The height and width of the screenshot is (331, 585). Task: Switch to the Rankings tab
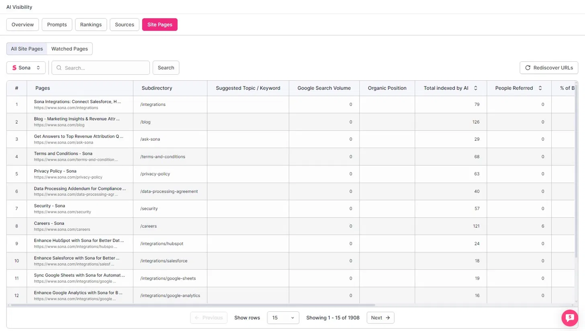point(91,24)
